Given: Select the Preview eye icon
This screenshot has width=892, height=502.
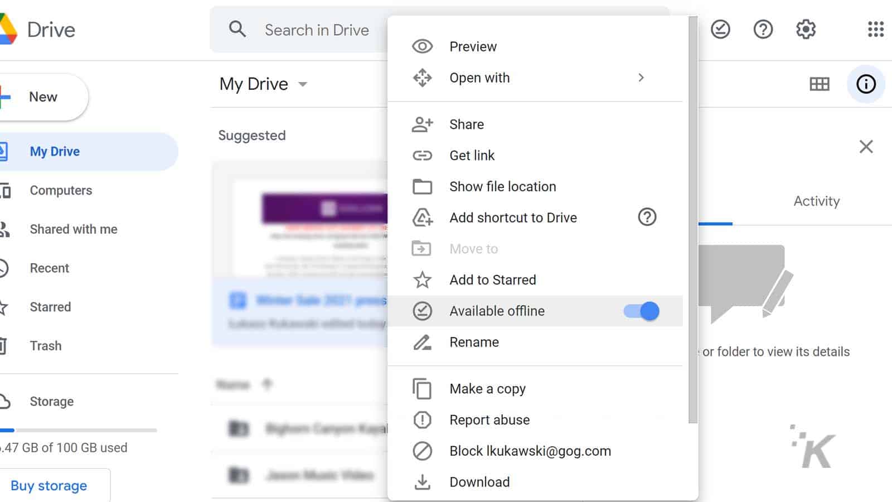Looking at the screenshot, I should coord(423,46).
